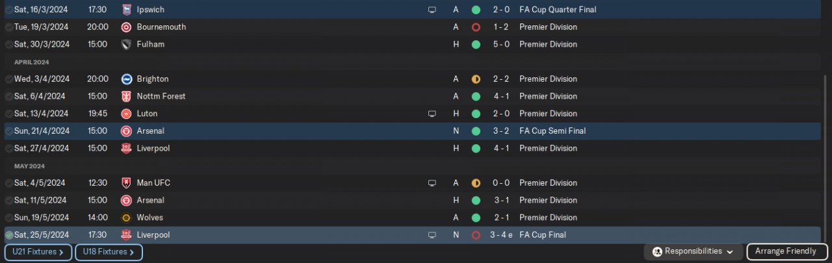The height and width of the screenshot is (263, 832).
Task: Click the Wolves club badge
Action: click(x=126, y=218)
